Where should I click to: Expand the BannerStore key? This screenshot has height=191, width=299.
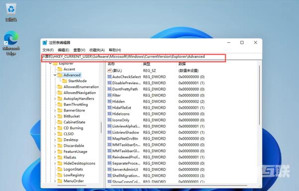coord(55,110)
